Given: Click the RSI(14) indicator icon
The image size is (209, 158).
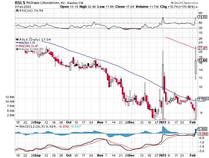Looking at the screenshot, I should [17, 10].
